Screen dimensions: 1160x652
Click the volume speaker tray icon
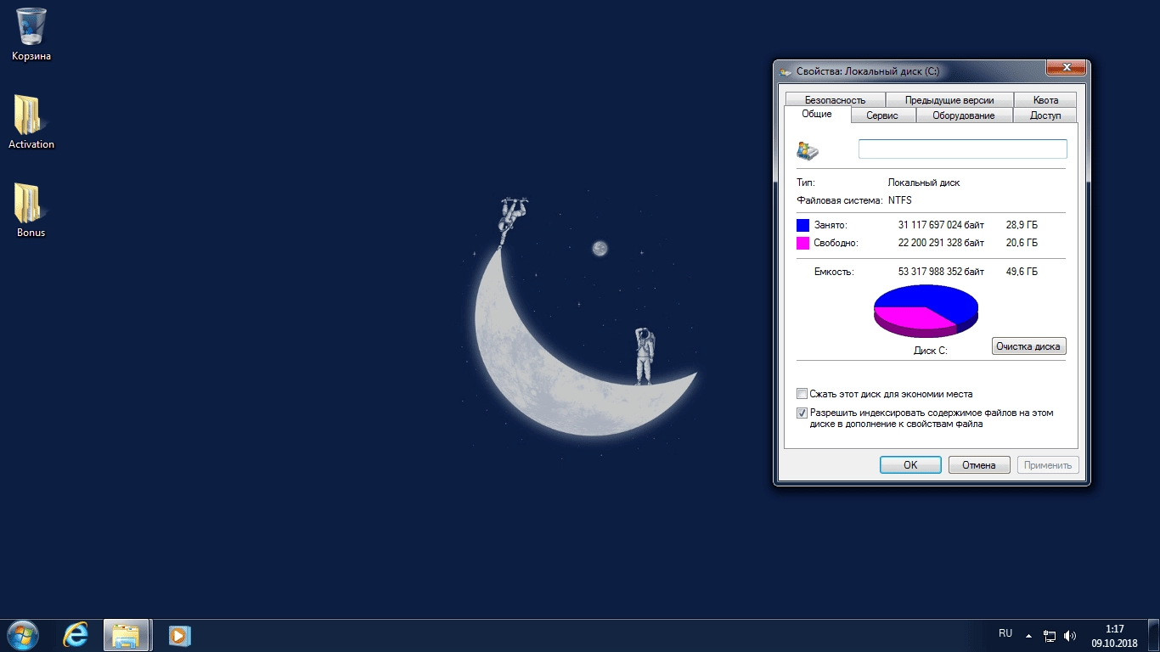(x=1070, y=635)
